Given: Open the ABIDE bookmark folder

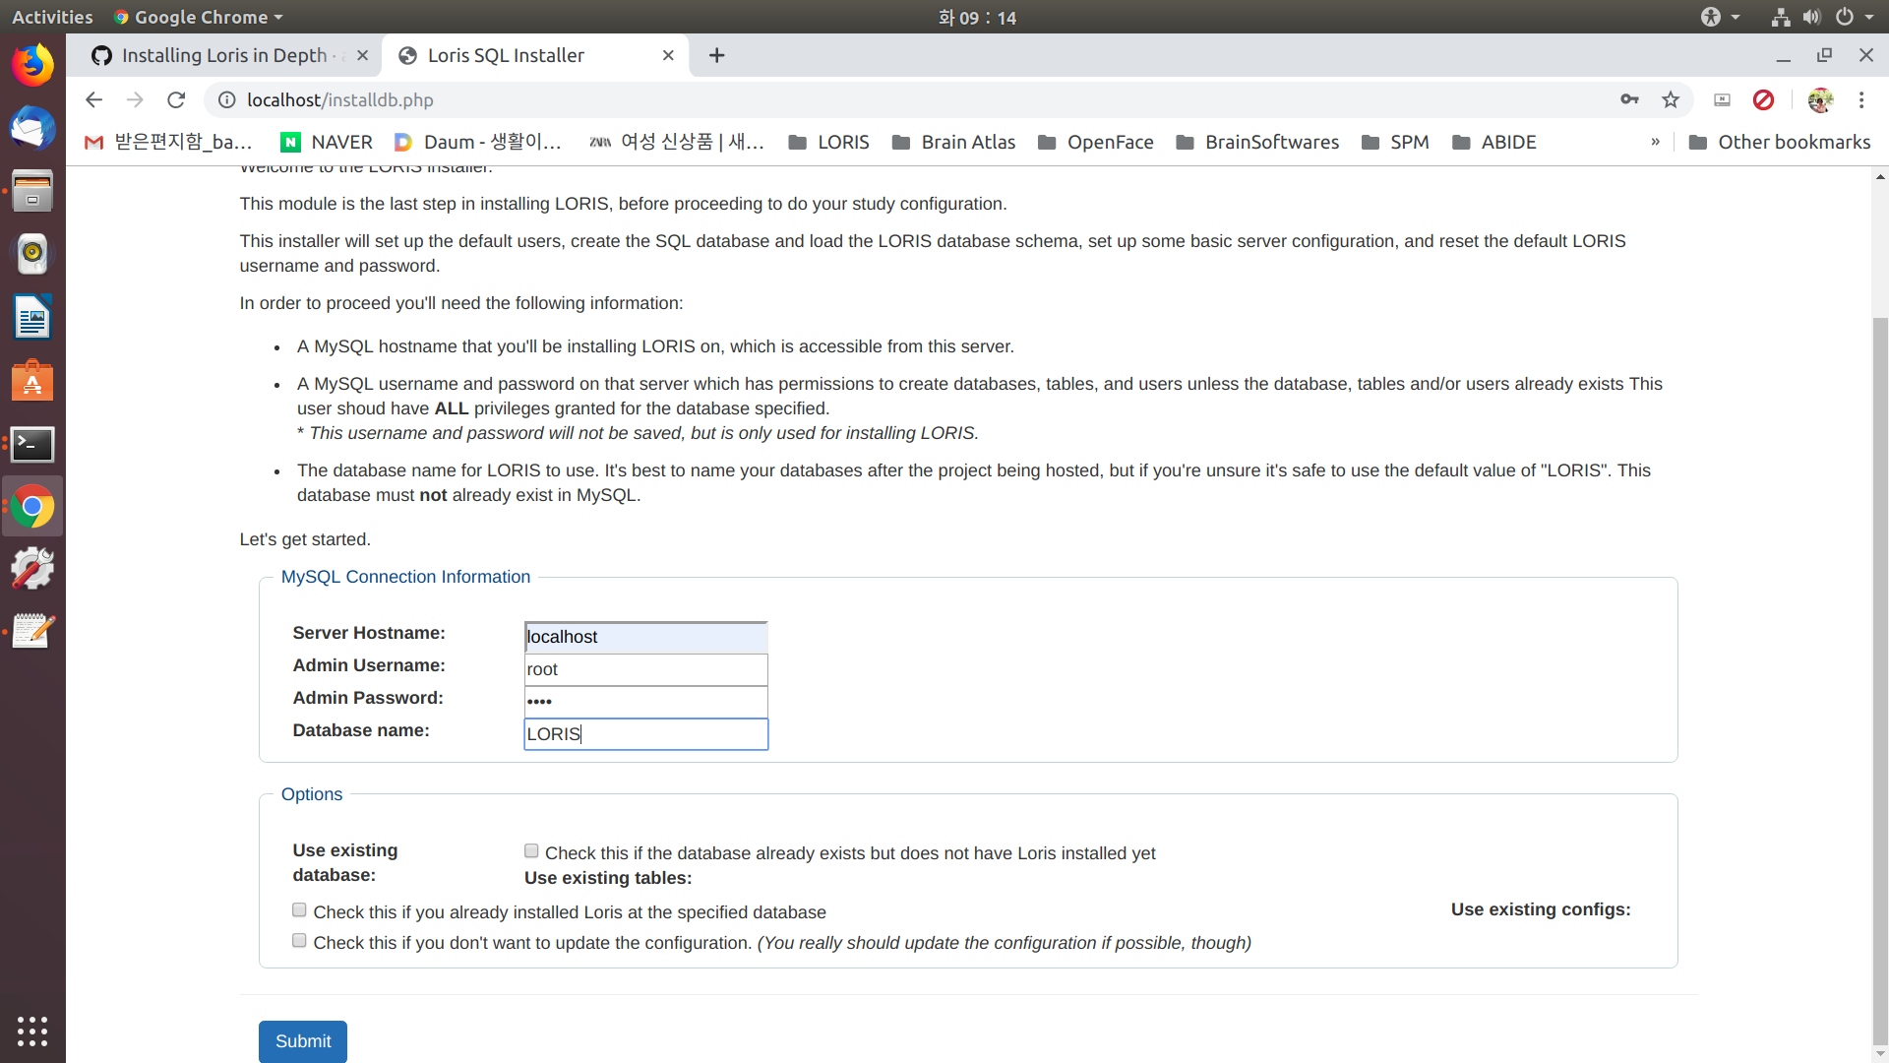Looking at the screenshot, I should (1494, 142).
